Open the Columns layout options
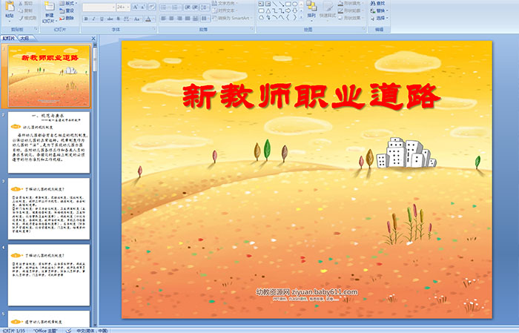519x333 pixels. pos(205,19)
